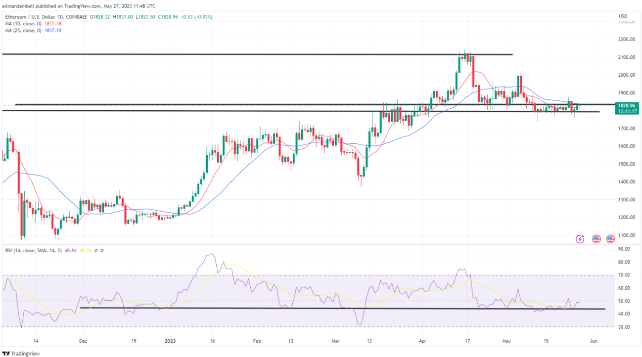Click the red MA value 1817.38
The height and width of the screenshot is (357, 642).
pyautogui.click(x=51, y=23)
